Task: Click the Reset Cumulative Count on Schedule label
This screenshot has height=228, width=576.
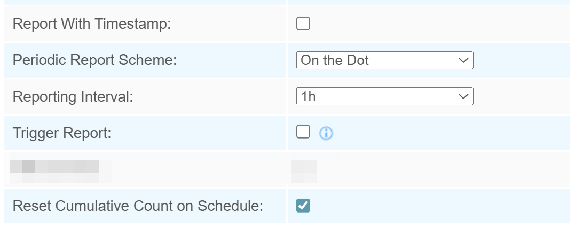Action: [138, 206]
